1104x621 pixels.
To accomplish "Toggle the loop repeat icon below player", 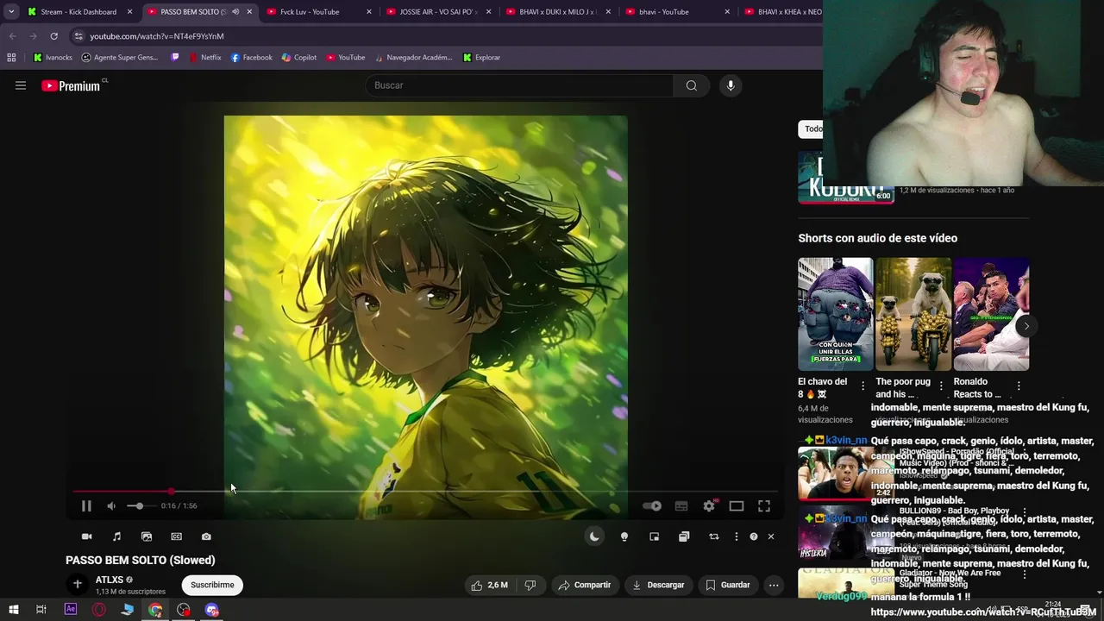I will (x=714, y=536).
